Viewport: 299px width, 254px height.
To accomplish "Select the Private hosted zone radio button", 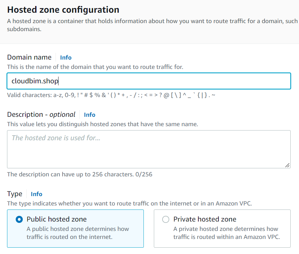I will coord(166,220).
